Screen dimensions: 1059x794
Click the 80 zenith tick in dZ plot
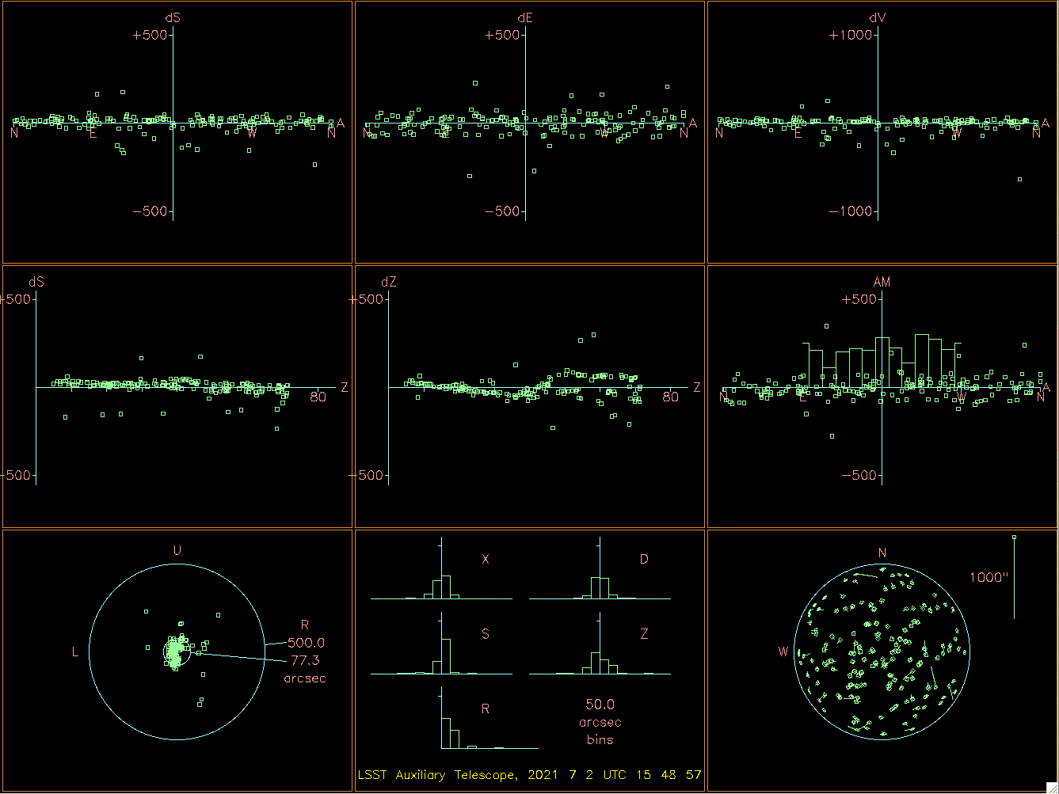tap(670, 397)
